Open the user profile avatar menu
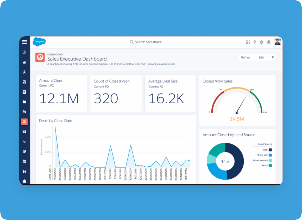The height and width of the screenshot is (220, 302). pyautogui.click(x=278, y=42)
